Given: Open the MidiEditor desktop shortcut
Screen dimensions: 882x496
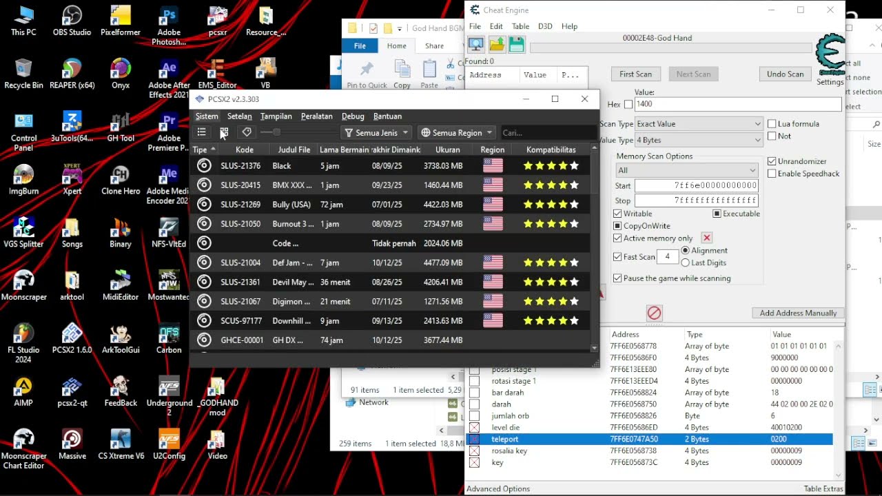Looking at the screenshot, I should 121,285.
